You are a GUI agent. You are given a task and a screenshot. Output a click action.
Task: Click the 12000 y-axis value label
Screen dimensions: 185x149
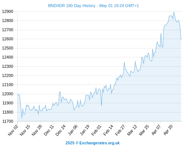point(7,94)
